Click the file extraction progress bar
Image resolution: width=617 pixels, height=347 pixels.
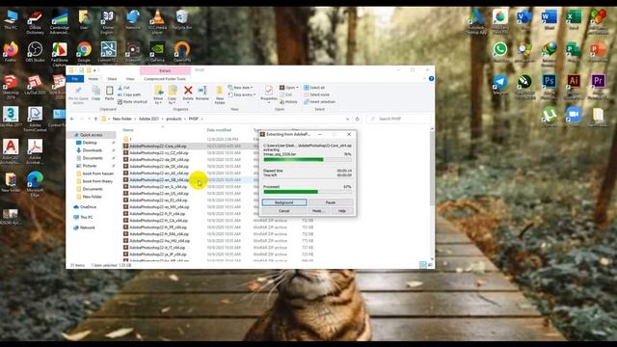point(308,160)
